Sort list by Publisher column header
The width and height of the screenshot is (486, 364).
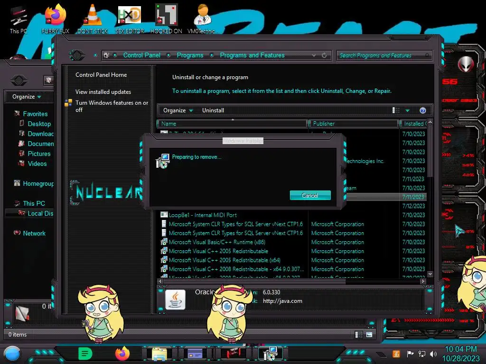tap(353, 124)
